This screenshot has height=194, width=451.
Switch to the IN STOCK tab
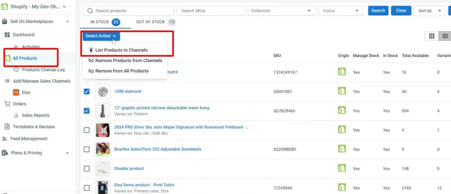point(105,22)
